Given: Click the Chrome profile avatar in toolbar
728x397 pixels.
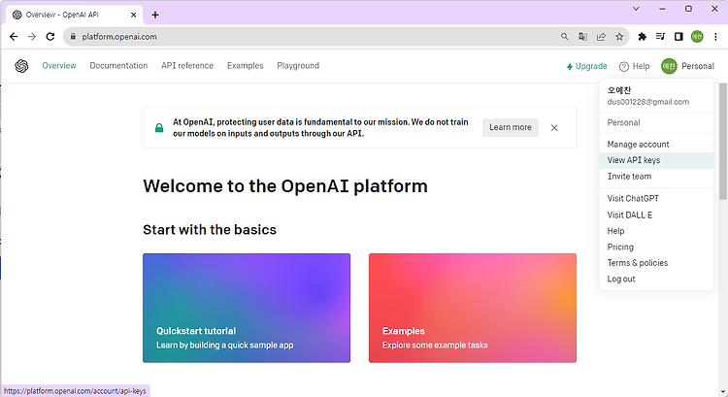Looking at the screenshot, I should tap(697, 37).
